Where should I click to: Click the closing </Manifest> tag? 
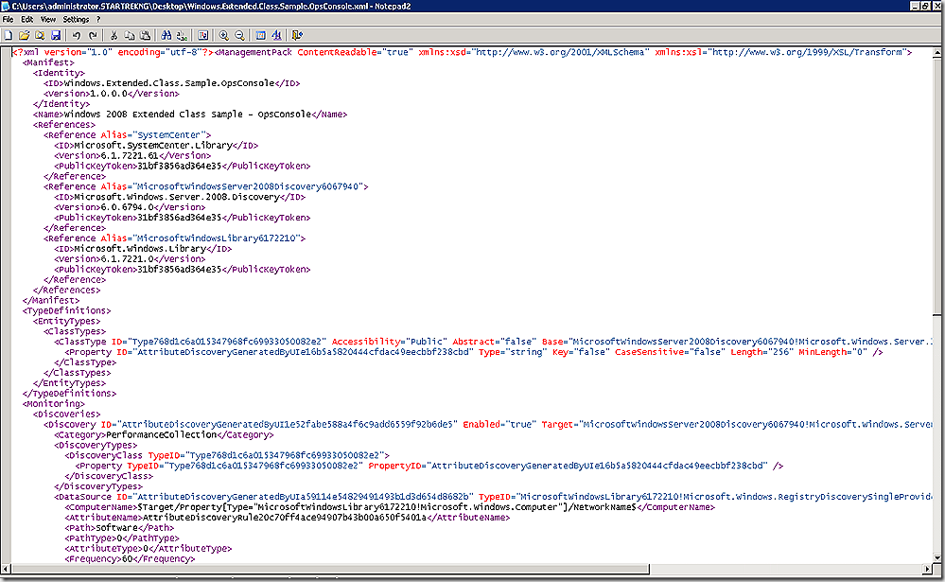coord(51,300)
